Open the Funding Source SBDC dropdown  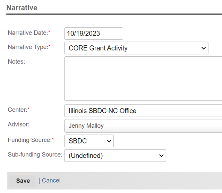[89, 141]
